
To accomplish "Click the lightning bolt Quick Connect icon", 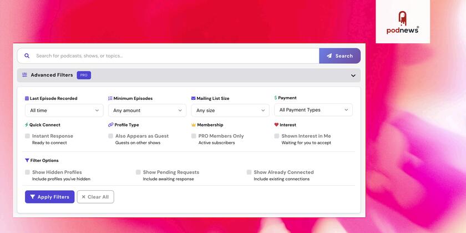I will (27, 125).
